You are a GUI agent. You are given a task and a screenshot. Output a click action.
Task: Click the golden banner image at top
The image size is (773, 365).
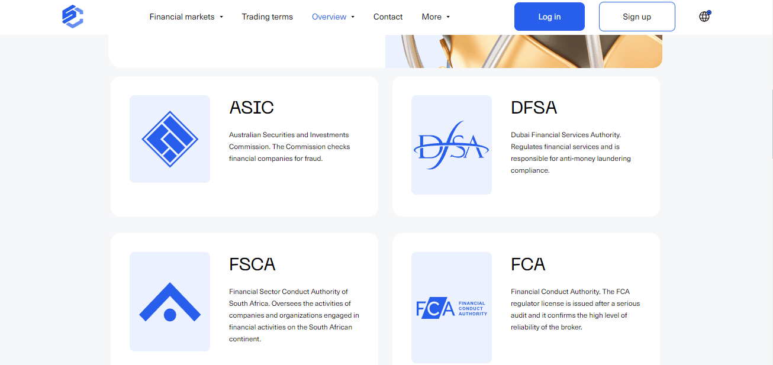click(524, 51)
